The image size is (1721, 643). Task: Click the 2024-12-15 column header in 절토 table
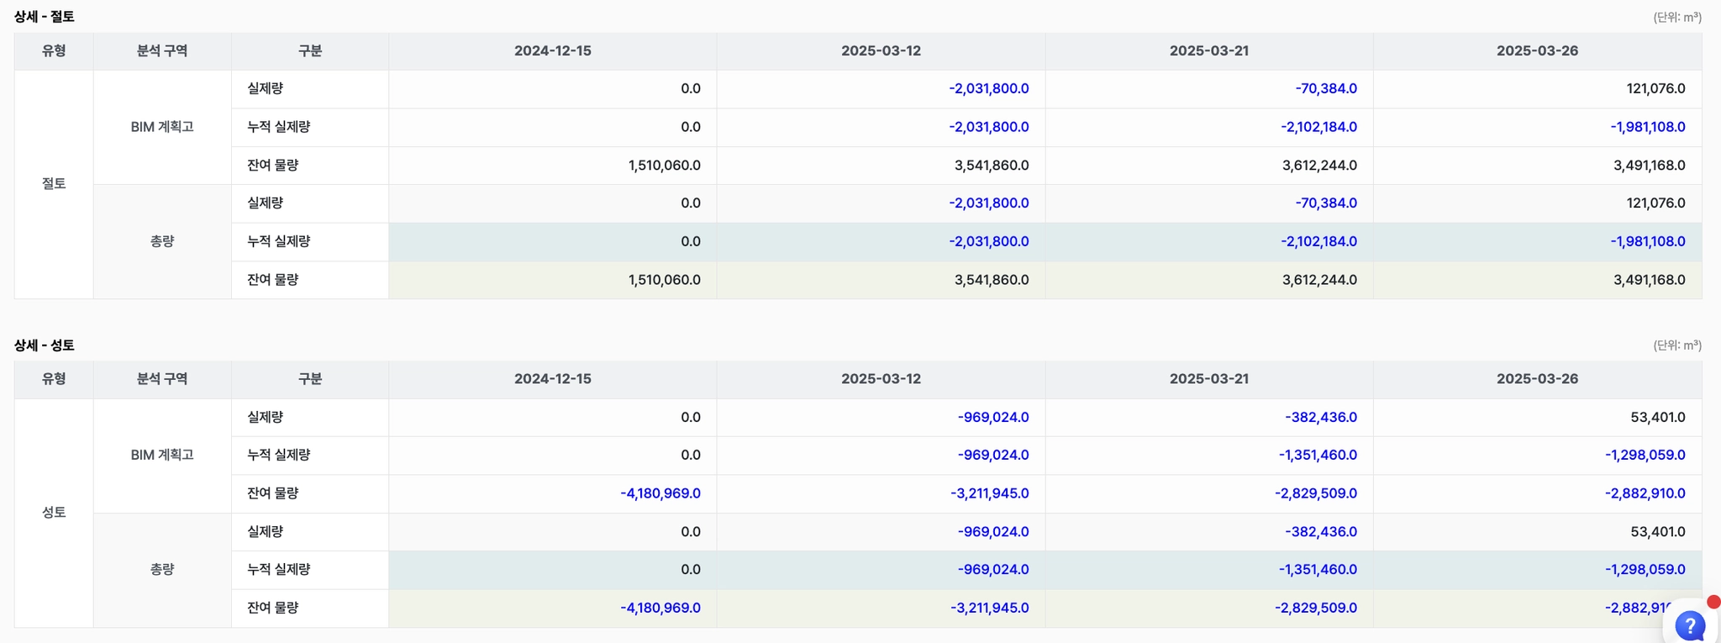tap(552, 51)
